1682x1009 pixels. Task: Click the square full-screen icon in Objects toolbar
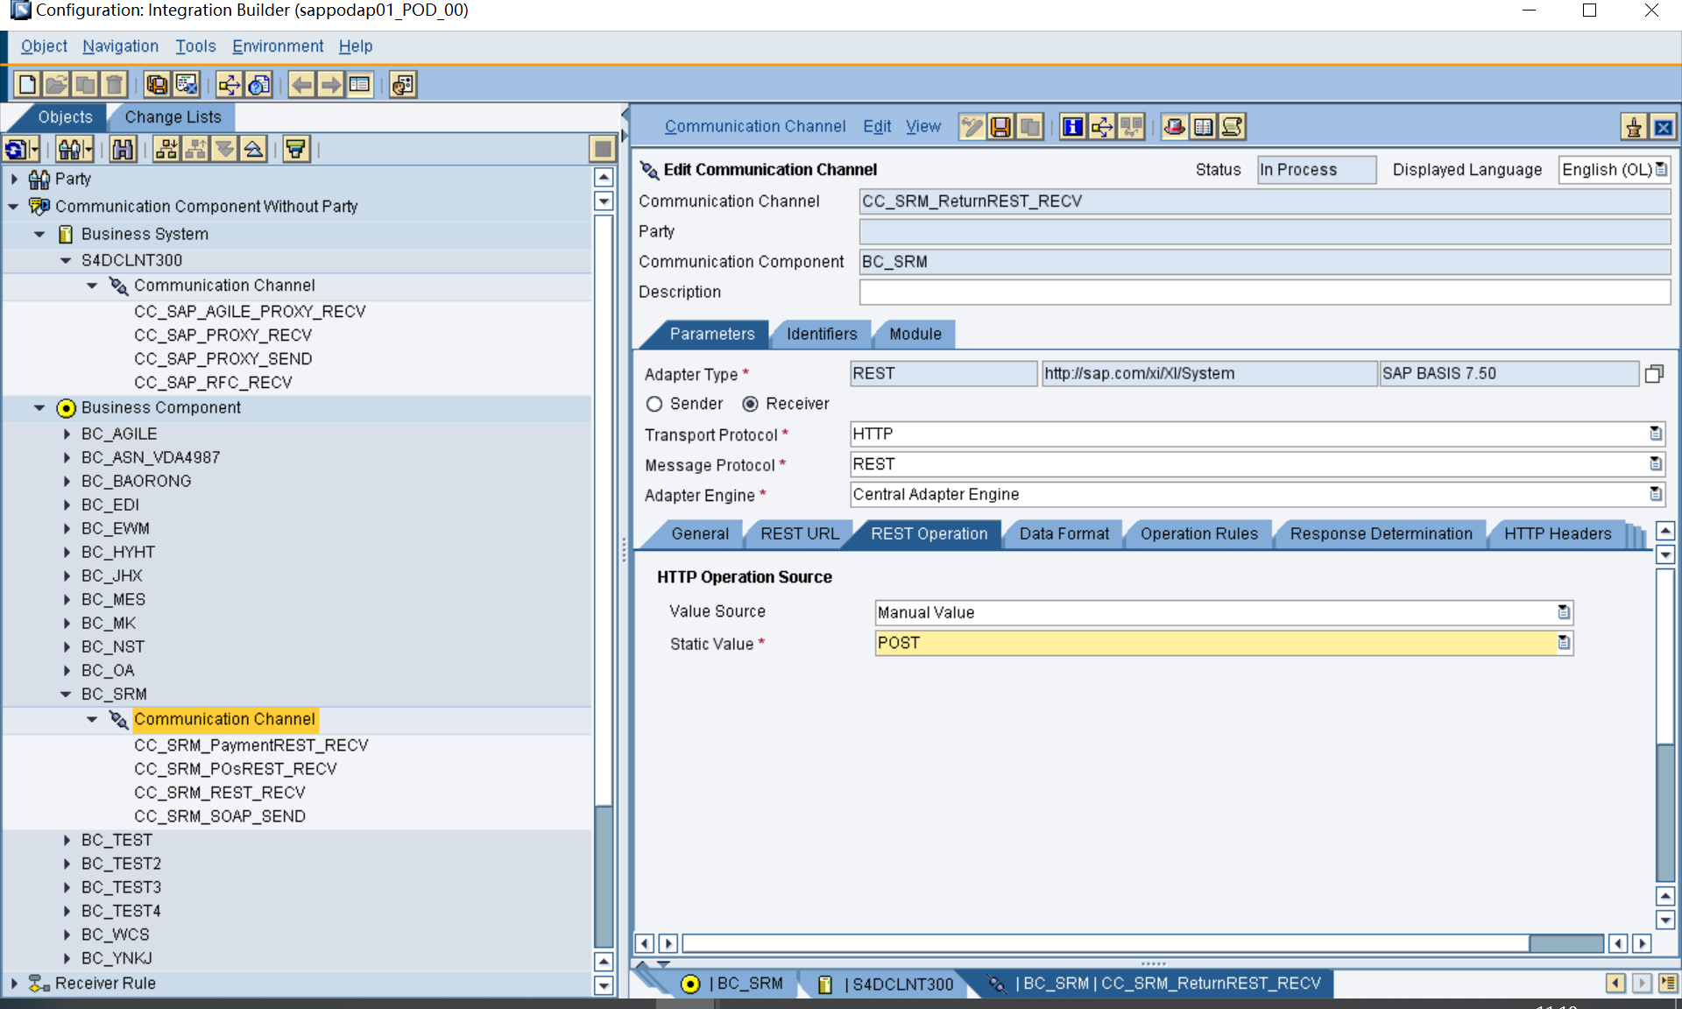[603, 150]
